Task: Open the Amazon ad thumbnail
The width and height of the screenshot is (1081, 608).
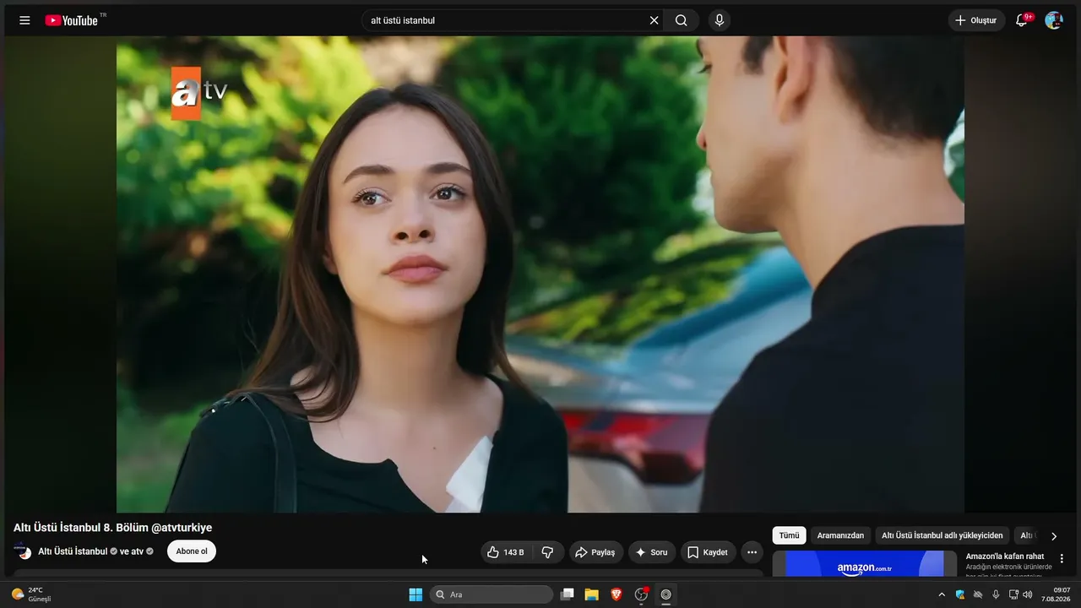Action: pyautogui.click(x=865, y=563)
